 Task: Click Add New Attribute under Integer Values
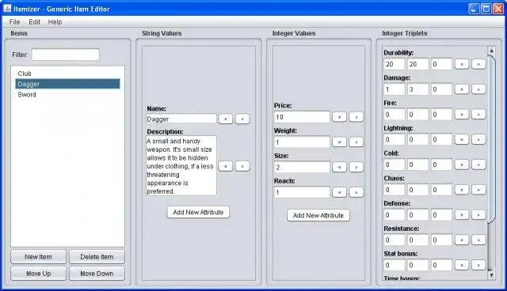[x=318, y=216]
